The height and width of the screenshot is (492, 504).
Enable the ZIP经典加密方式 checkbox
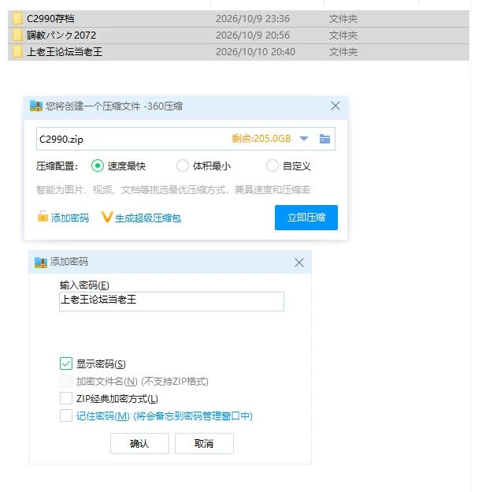pyautogui.click(x=66, y=398)
